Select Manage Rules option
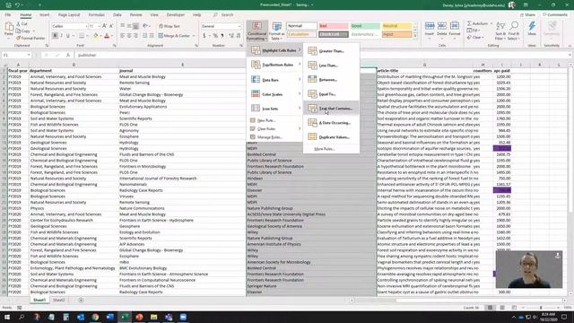Screen dimensions: 574x323 (x=275, y=137)
